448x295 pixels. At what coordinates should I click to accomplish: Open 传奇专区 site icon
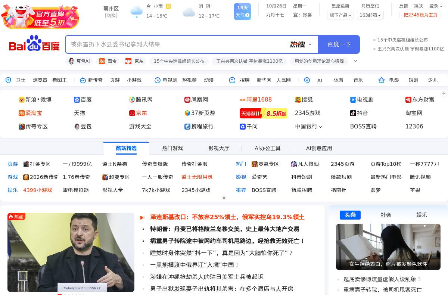tap(22, 127)
